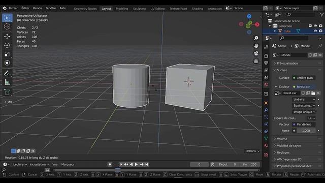The width and height of the screenshot is (325, 183).
Task: Open folder icon next to forest.exr
Action: (313, 93)
